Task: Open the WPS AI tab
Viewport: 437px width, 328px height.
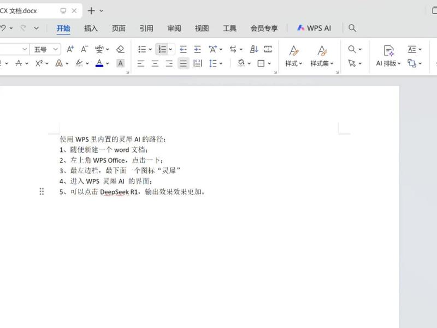Action: click(x=314, y=28)
